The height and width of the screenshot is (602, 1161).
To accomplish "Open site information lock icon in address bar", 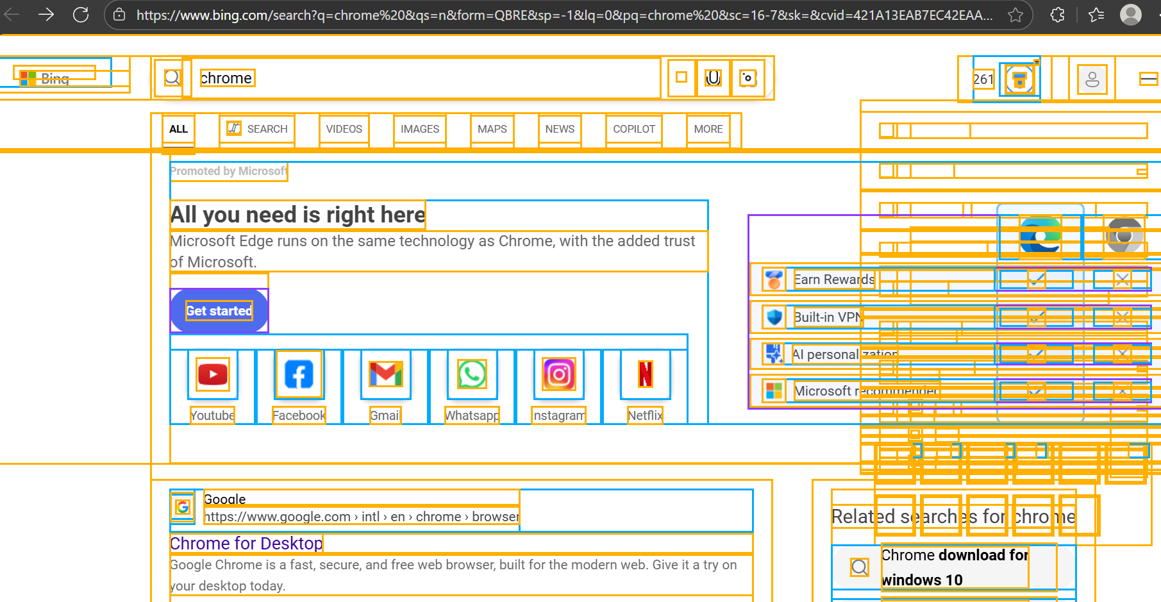I will tap(119, 15).
